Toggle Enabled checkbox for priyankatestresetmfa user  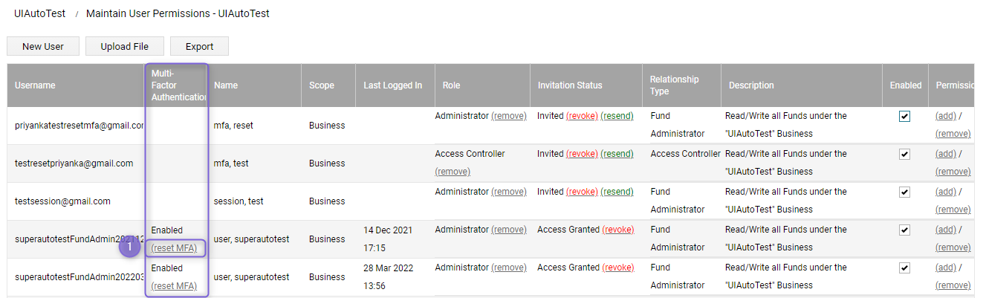pyautogui.click(x=904, y=116)
